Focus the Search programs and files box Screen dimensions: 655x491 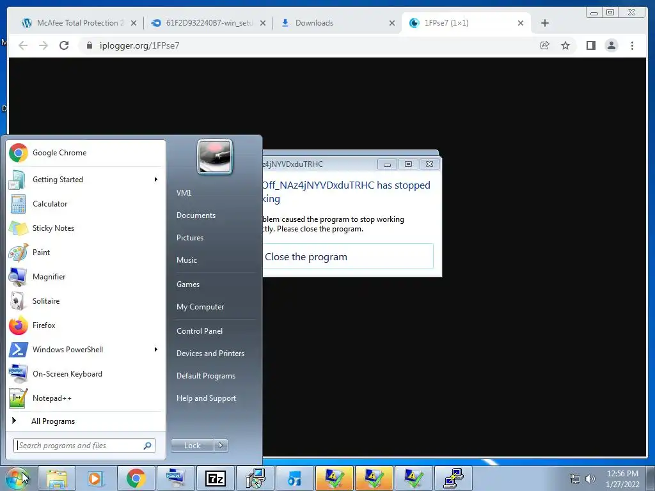[x=84, y=446]
